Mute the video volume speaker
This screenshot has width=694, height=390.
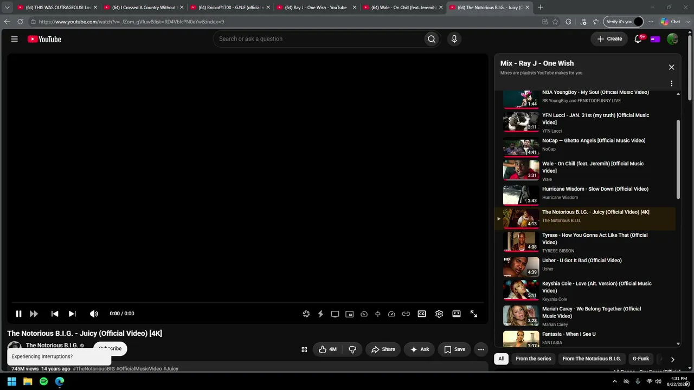[94, 314]
